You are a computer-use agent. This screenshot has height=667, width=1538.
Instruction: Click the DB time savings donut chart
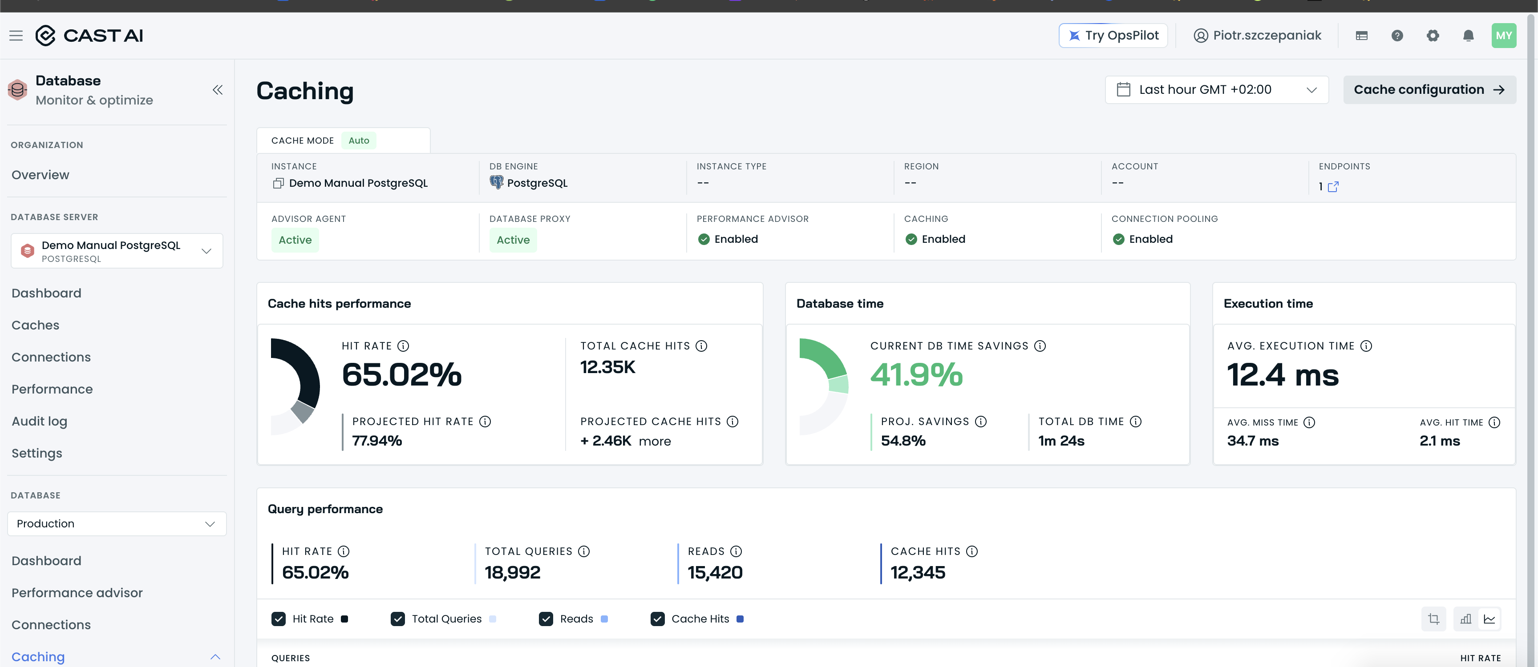[x=824, y=386]
